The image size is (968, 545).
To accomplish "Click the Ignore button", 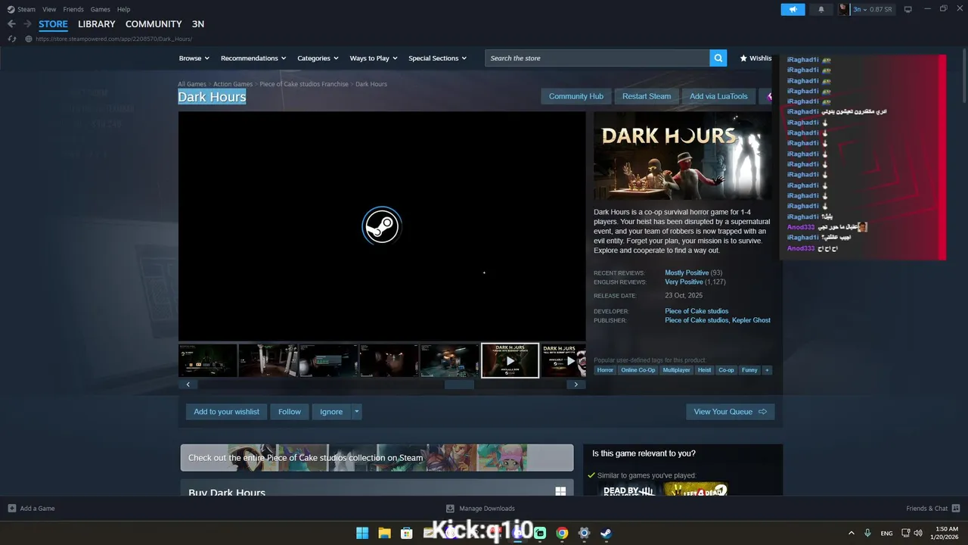I will coord(331,412).
